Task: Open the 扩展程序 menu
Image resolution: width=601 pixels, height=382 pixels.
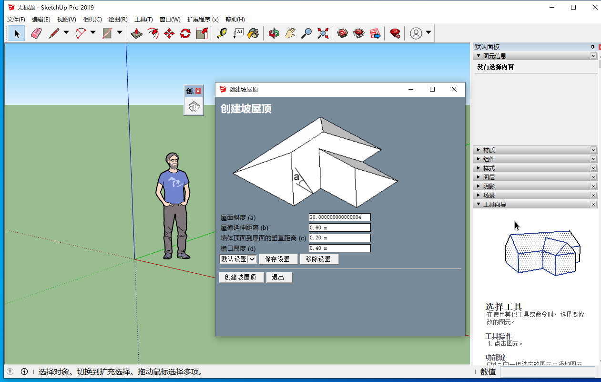Action: click(x=203, y=20)
